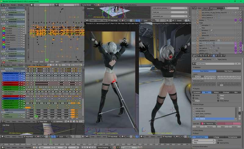Click the first pink bone color swatch
Image resolution: width=244 pixels, height=149 pixels.
(x=221, y=124)
